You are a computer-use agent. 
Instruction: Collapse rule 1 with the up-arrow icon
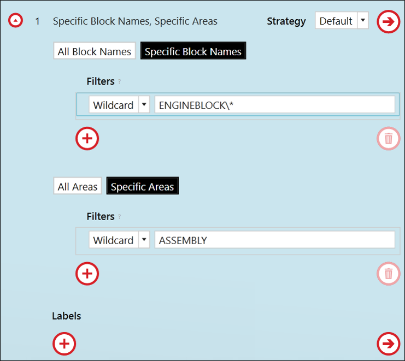pos(15,20)
